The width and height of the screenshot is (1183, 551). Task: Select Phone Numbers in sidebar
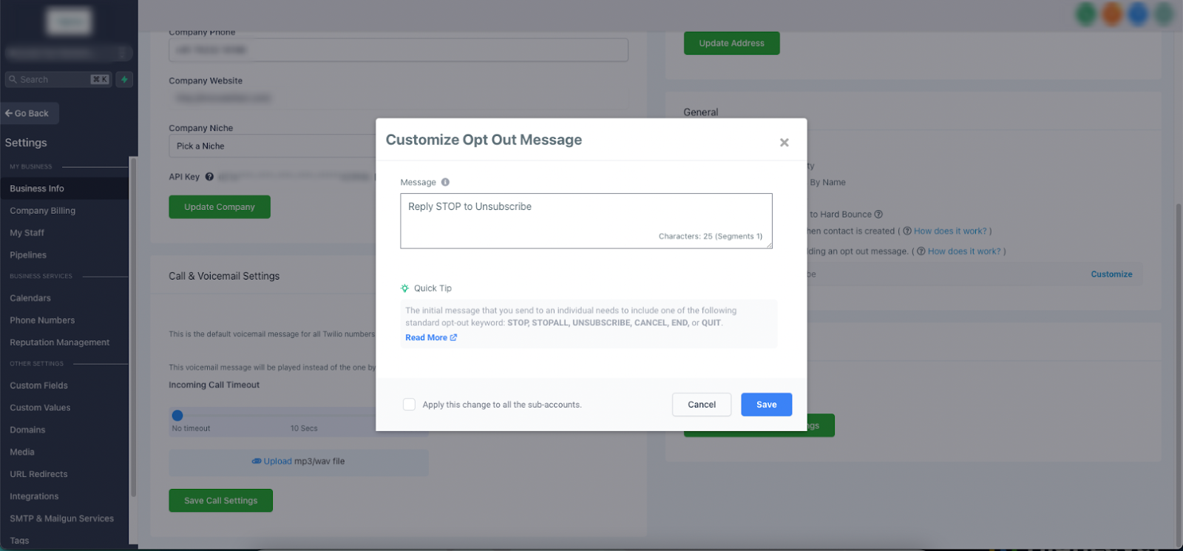tap(42, 320)
